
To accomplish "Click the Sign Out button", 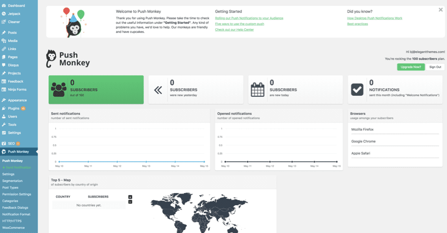I will [x=435, y=67].
